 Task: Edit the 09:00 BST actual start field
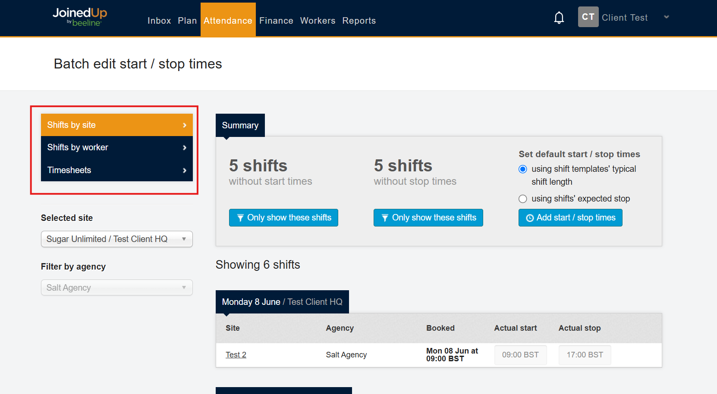[x=520, y=355]
